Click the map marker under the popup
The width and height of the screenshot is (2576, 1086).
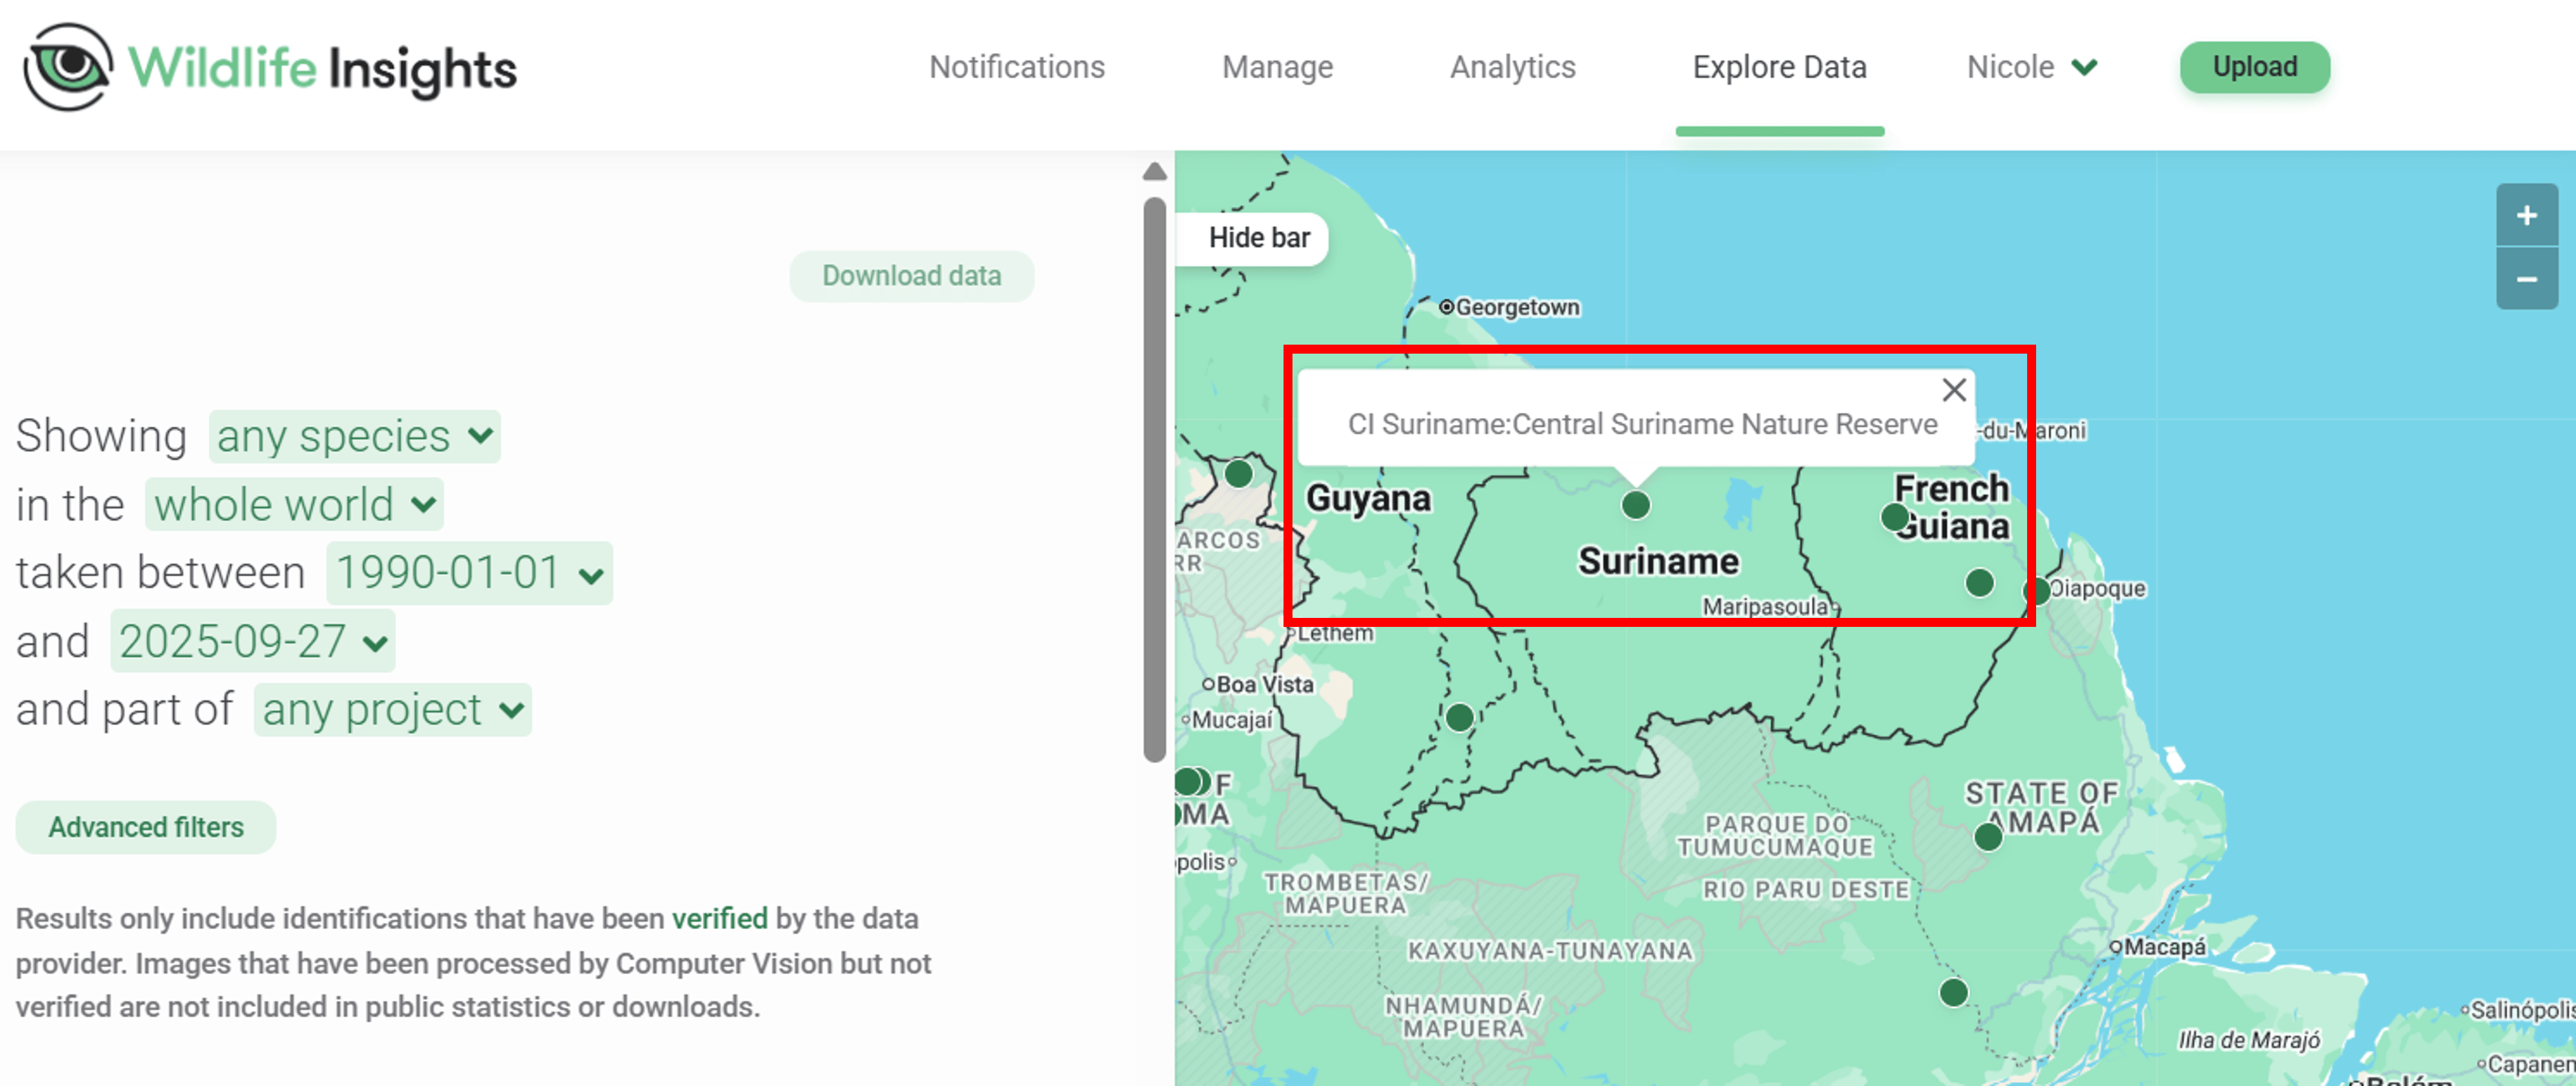tap(1635, 505)
